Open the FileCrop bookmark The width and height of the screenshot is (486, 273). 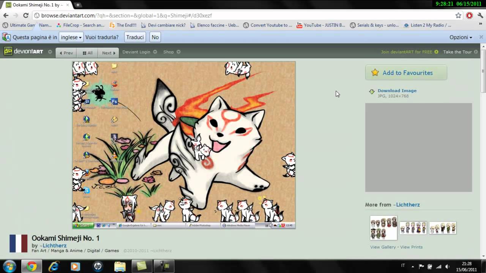click(80, 25)
